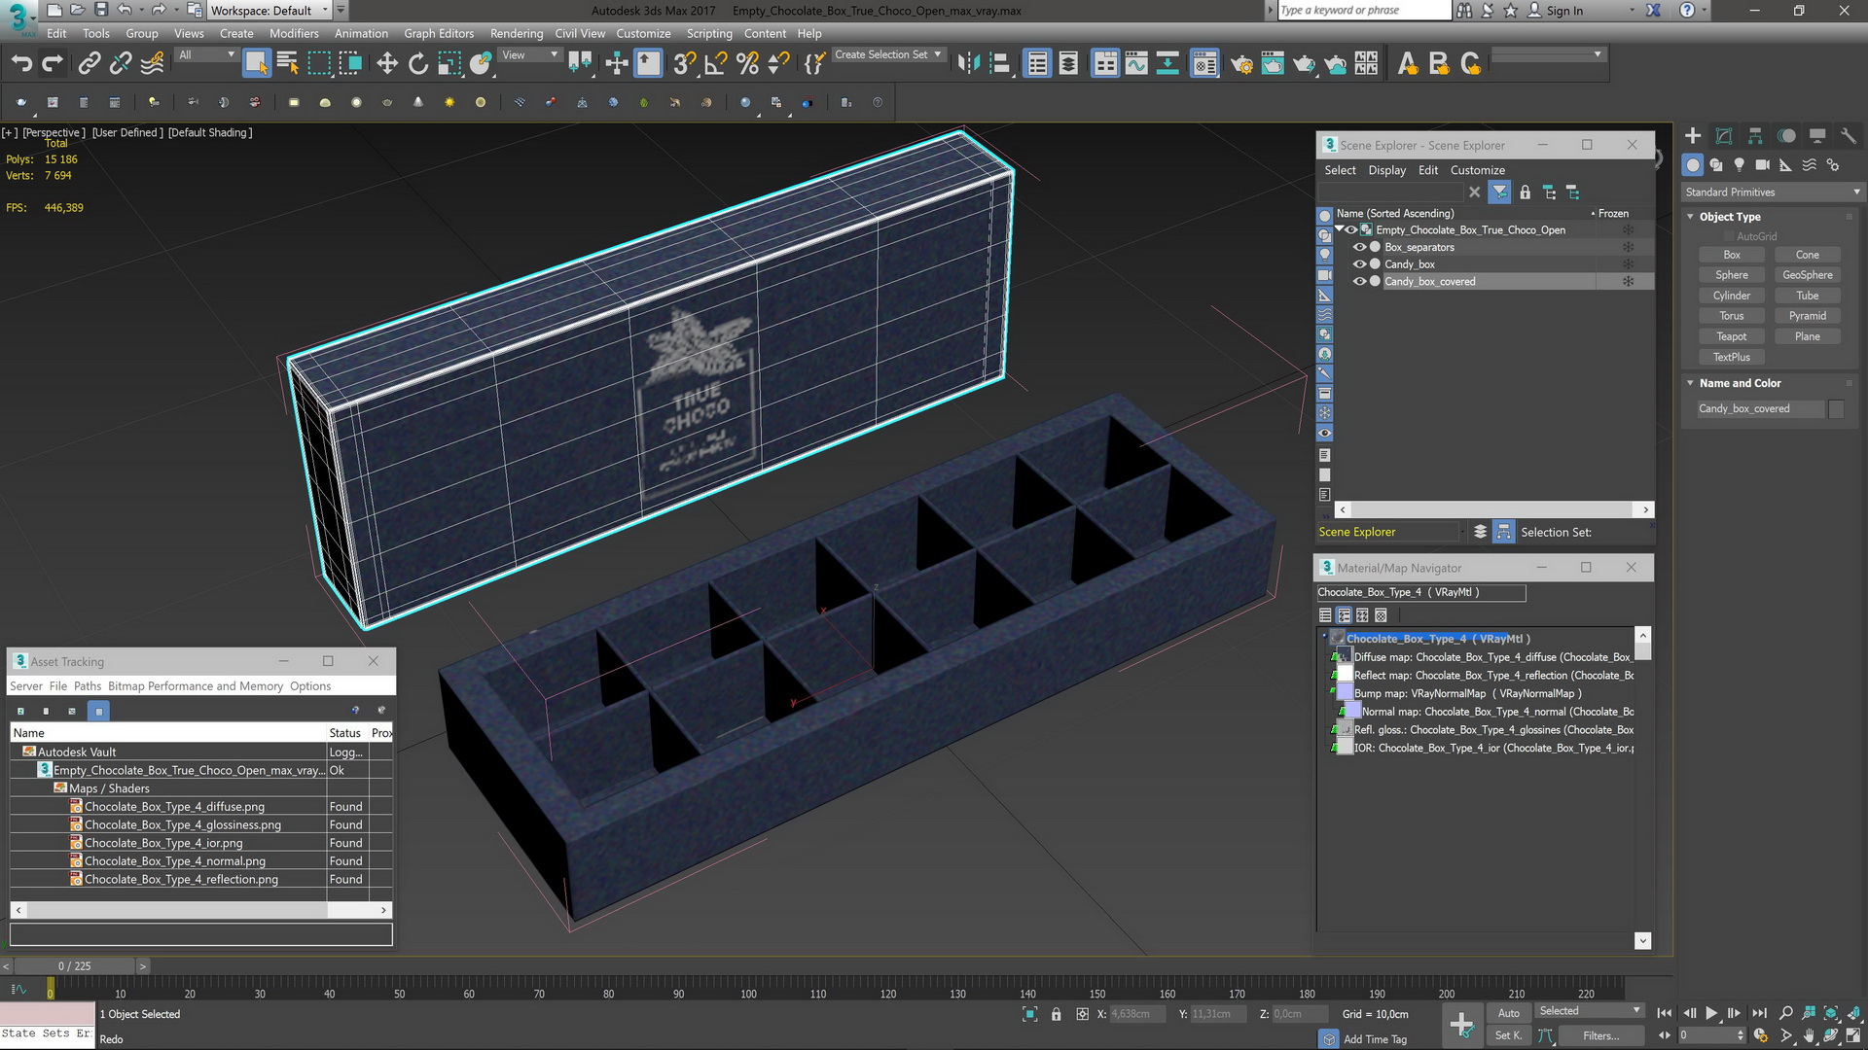Activate the Select and Move tool

387,64
